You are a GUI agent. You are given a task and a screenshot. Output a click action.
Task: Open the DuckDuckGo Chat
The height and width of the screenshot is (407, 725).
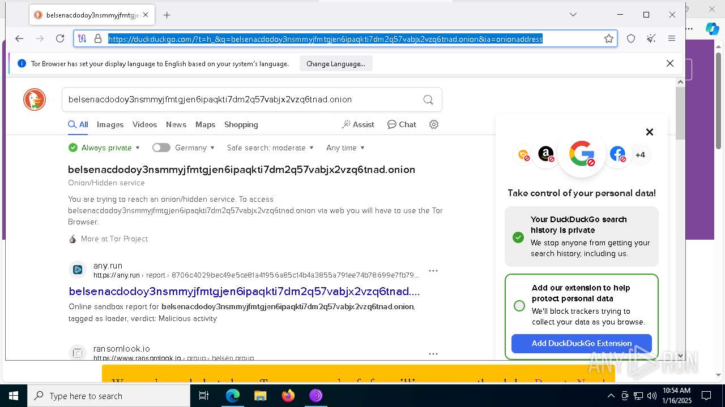pos(402,124)
